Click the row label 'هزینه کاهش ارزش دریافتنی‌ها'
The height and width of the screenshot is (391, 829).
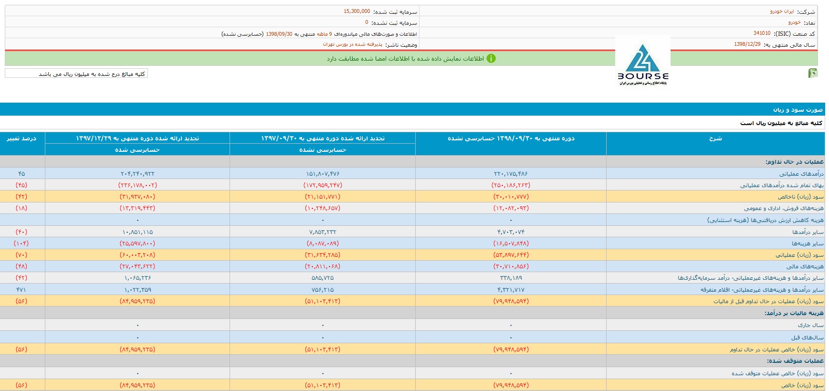(766, 220)
